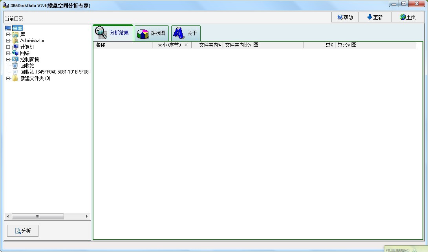
Task: Expand the 计算机 tree node
Action: point(8,47)
